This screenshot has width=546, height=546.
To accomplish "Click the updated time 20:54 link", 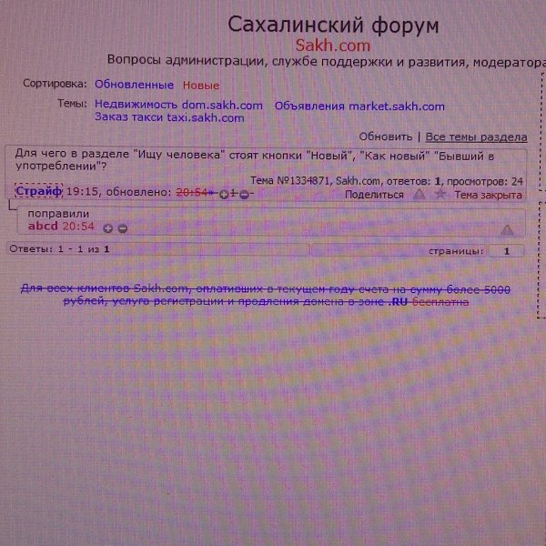I will 191,192.
